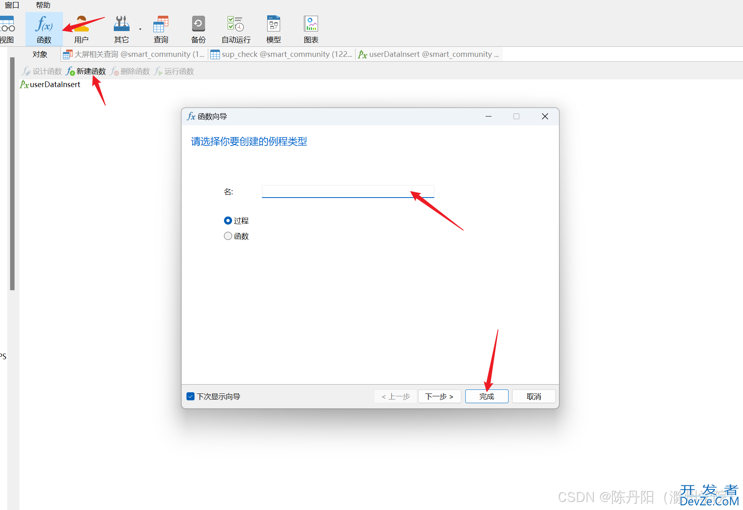
Task: Click the 模型 (Model) toolbar icon
Action: point(273,29)
